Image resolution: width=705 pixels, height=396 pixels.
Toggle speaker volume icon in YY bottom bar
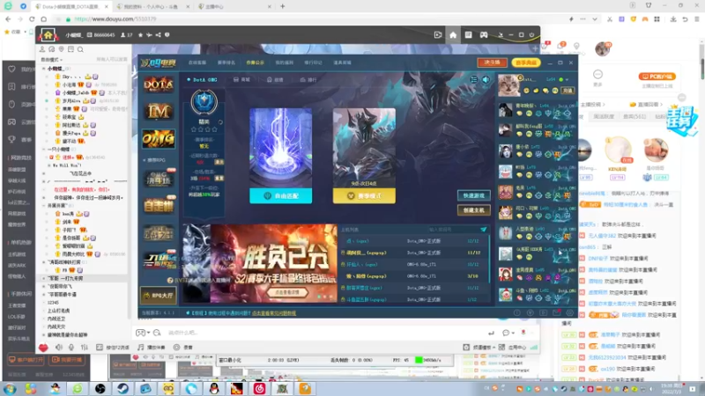(59, 347)
